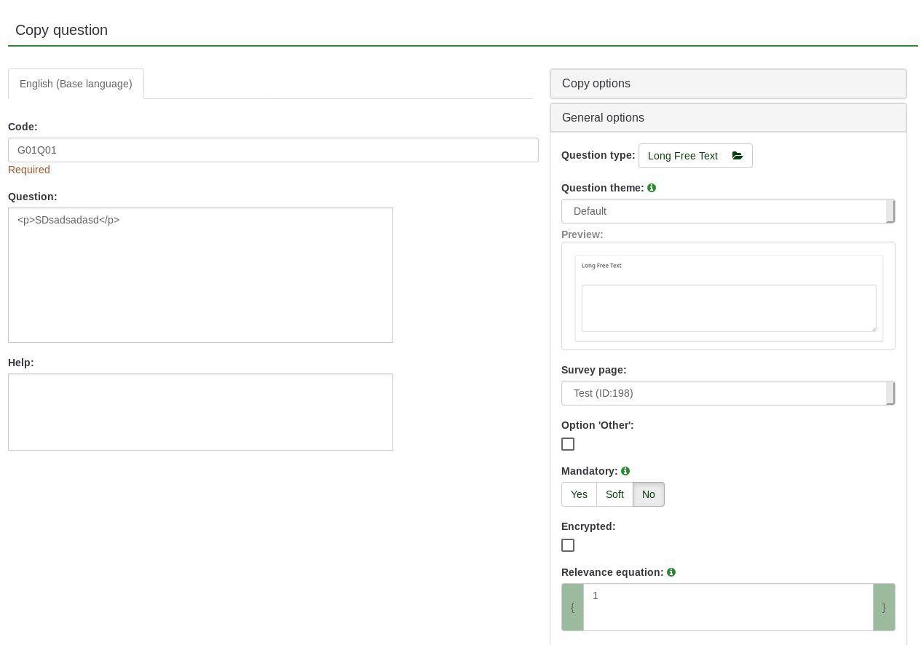This screenshot has height=645, width=921.
Task: Click into the Question text area
Action: click(200, 275)
